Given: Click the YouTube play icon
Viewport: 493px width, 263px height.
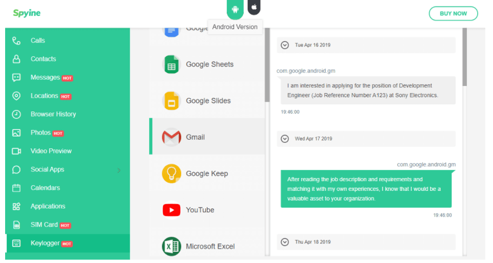Looking at the screenshot, I should click(x=171, y=210).
